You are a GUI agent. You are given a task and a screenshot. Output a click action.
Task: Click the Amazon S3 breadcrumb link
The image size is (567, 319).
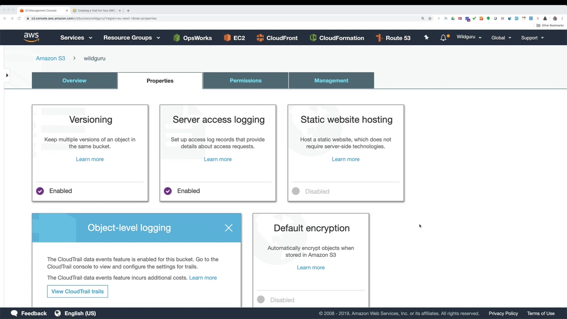(50, 58)
